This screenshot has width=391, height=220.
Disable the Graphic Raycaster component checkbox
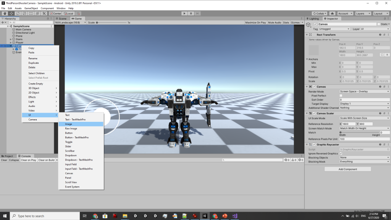(314, 144)
